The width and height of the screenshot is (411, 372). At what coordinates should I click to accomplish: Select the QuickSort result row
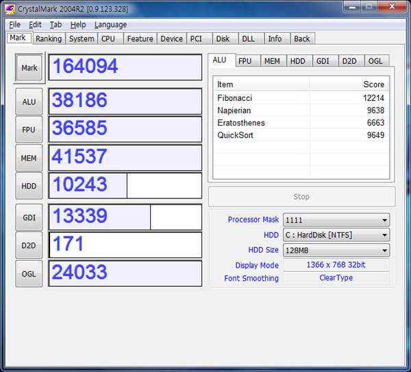pos(301,135)
